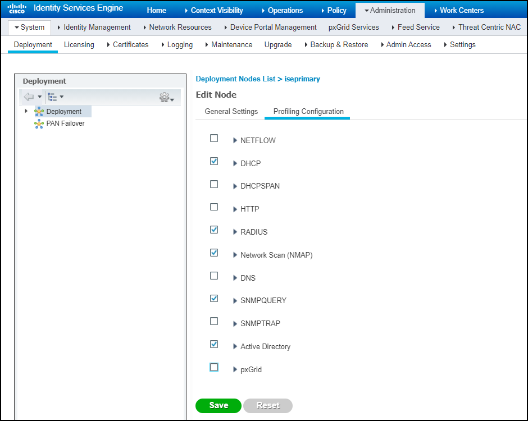
Task: Open the gear settings icon in Deployment panel
Action: click(x=165, y=98)
